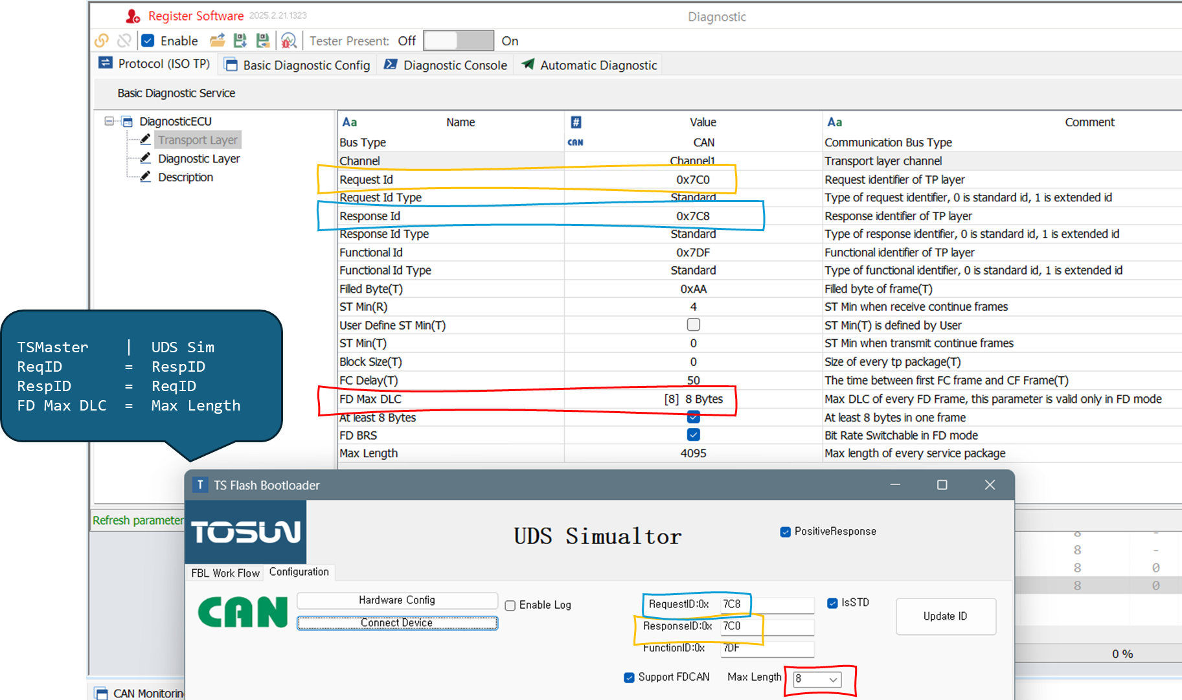
Task: Click the Connect Device button
Action: [x=397, y=623]
